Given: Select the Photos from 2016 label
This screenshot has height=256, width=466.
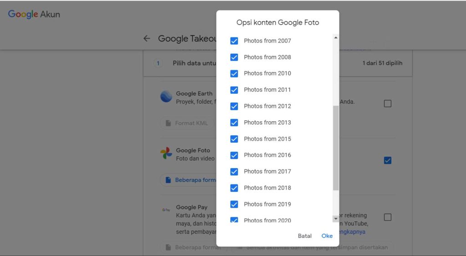Looking at the screenshot, I should [268, 155].
